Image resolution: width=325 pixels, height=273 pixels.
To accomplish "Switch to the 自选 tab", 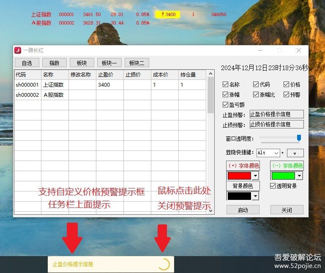I will (27, 63).
